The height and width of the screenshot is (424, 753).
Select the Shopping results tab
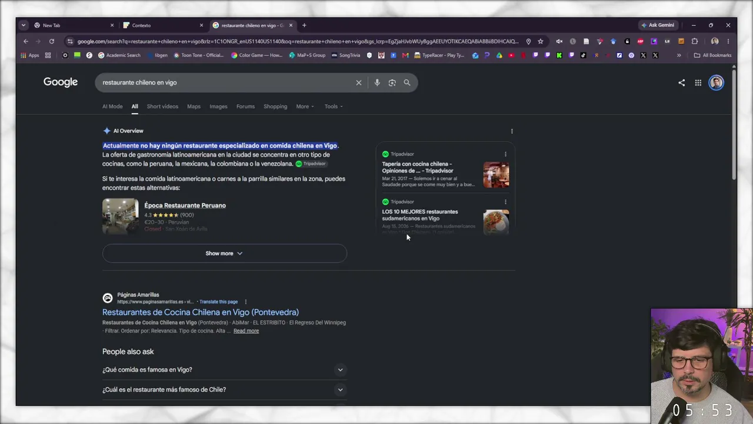pos(275,107)
